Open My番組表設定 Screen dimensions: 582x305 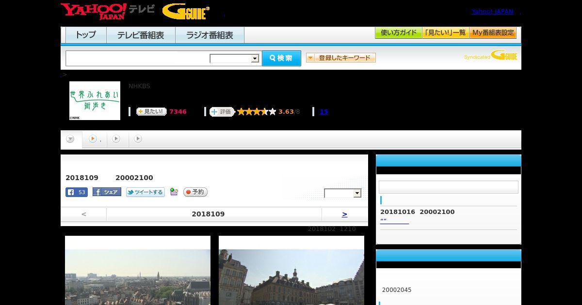coord(493,33)
